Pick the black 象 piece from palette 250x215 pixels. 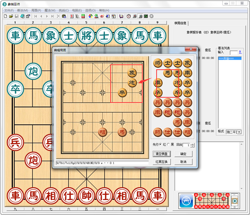tap(187, 63)
